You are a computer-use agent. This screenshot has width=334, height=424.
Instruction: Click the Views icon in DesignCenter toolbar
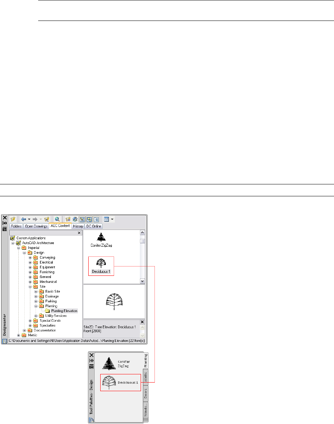pyautogui.click(x=107, y=219)
